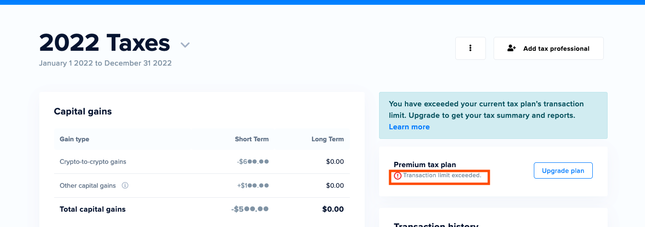Open the three-dot more options menu
The width and height of the screenshot is (645, 227).
tap(471, 48)
